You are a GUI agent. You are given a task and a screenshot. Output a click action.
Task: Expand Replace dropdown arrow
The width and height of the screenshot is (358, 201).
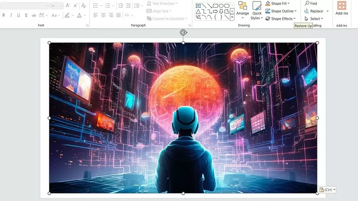pyautogui.click(x=328, y=11)
